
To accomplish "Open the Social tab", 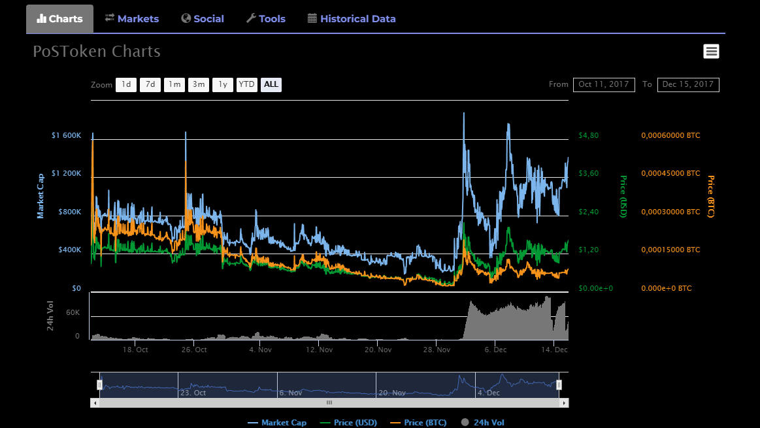I will point(203,19).
